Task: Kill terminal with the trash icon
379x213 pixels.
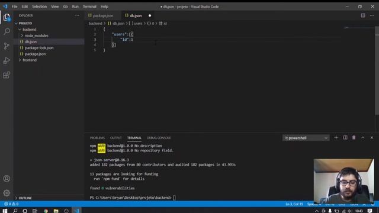Action: coord(354,138)
